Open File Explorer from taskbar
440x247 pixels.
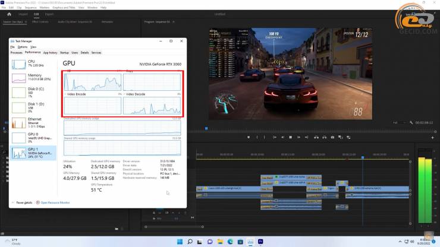[x=220, y=242]
